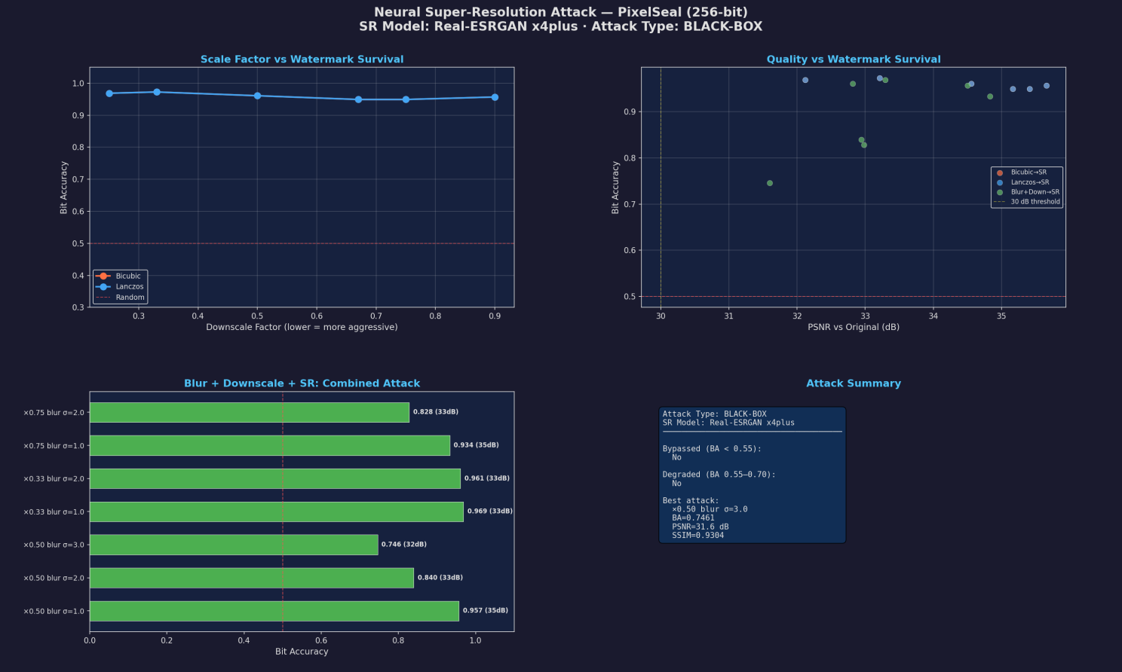Image resolution: width=1122 pixels, height=672 pixels.
Task: Click the '0.746 (32dB)' bar value label
Action: click(x=404, y=545)
